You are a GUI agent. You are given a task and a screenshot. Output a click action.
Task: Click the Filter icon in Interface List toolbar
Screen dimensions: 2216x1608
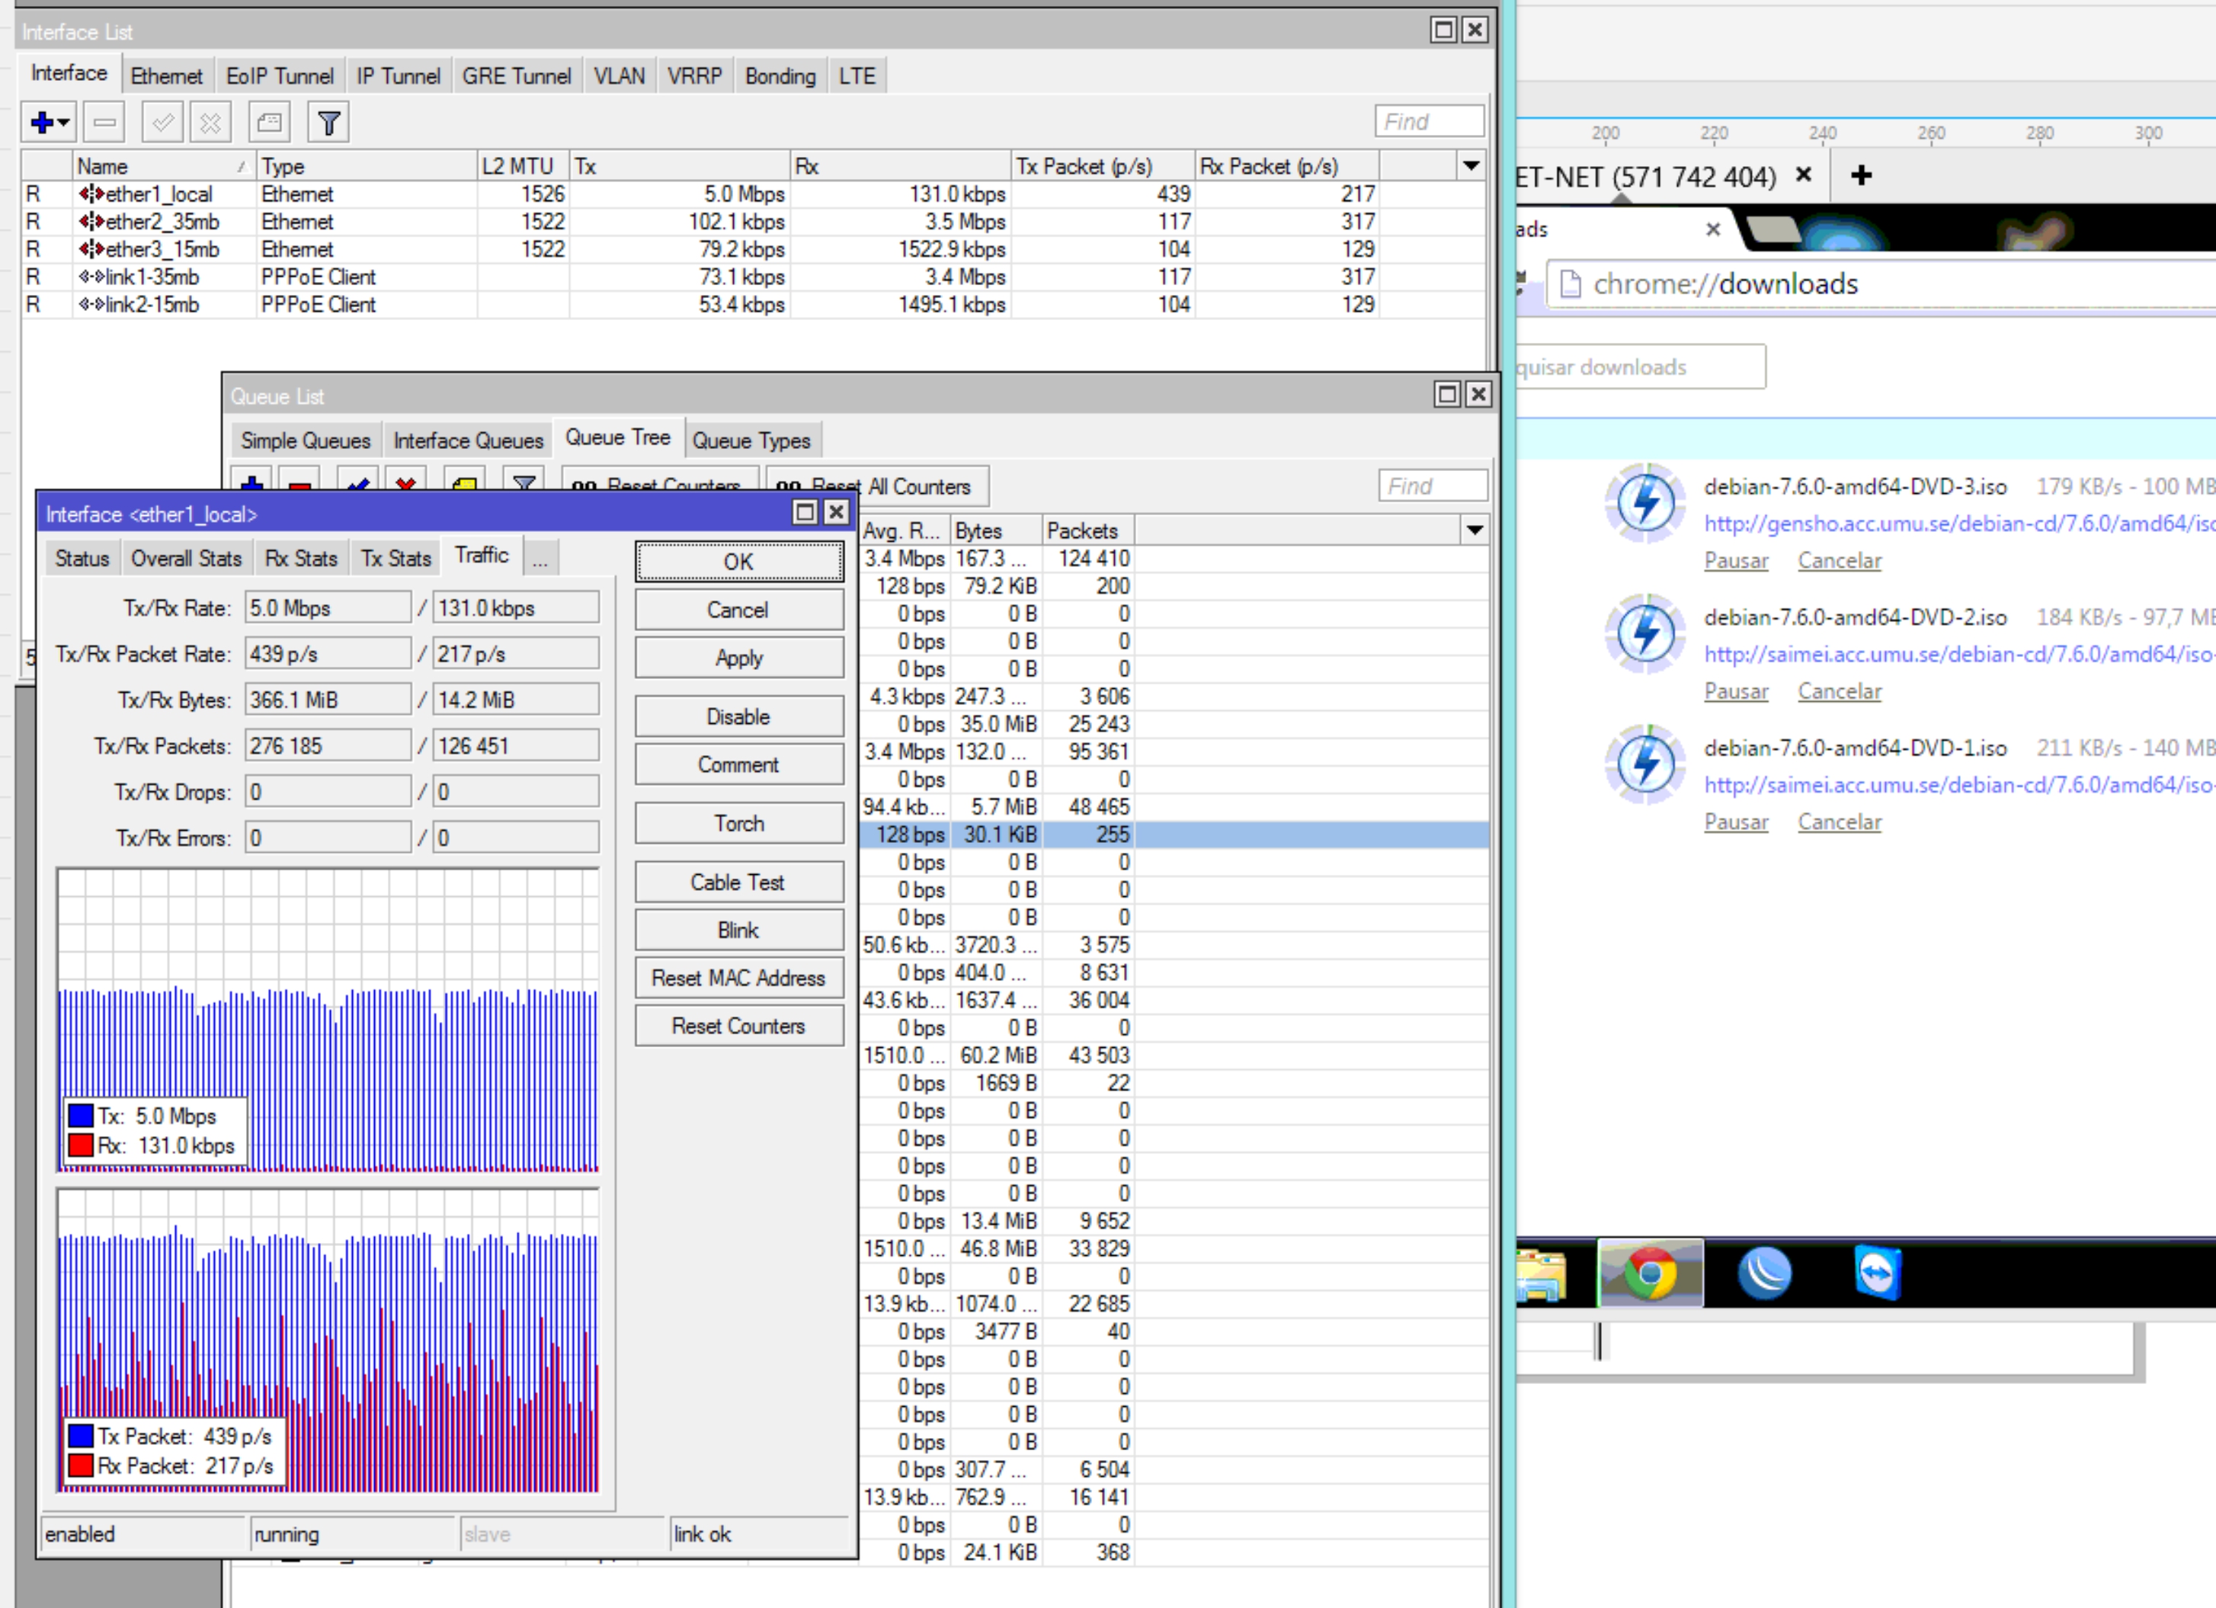coord(330,122)
